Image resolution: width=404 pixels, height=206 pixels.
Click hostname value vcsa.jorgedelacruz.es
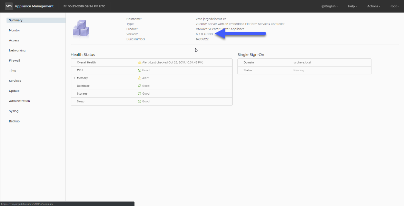coord(211,19)
